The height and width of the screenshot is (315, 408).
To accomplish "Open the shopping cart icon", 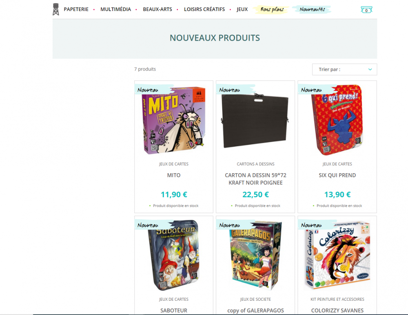I will 366,10.
